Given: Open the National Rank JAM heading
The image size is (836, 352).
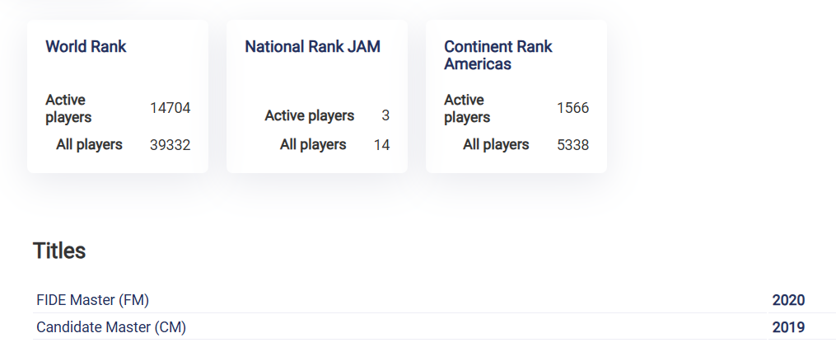Looking at the screenshot, I should coord(312,46).
